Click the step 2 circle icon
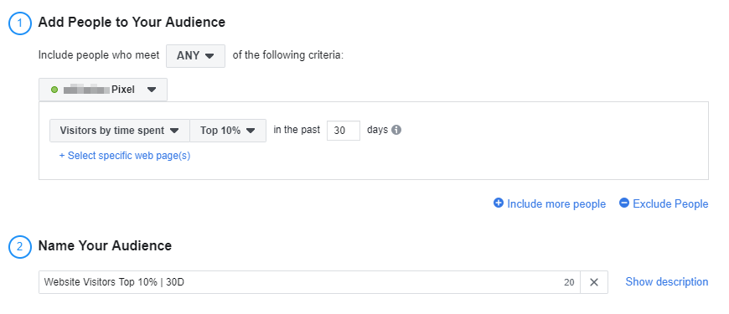This screenshot has height=314, width=729. coord(19,247)
